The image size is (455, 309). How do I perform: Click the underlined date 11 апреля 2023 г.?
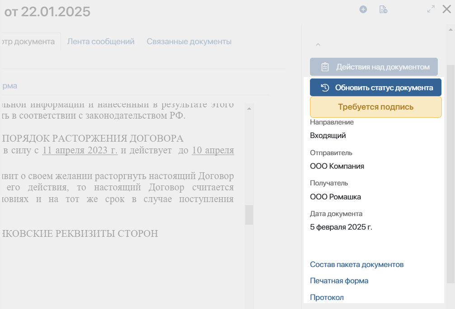pyautogui.click(x=80, y=150)
